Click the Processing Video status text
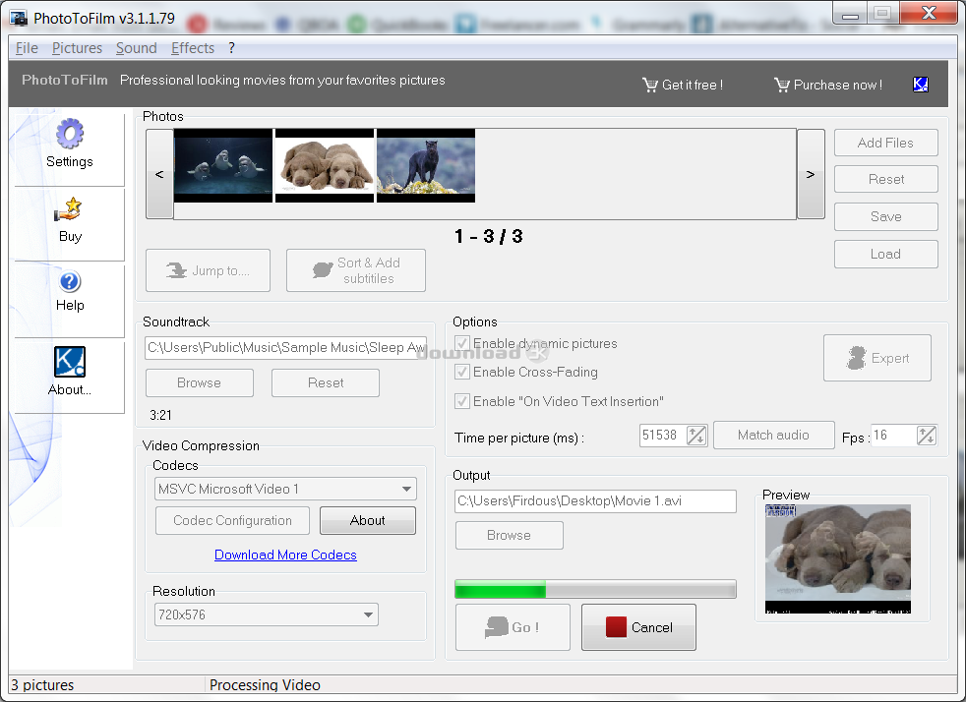Image resolution: width=966 pixels, height=702 pixels. click(x=265, y=685)
